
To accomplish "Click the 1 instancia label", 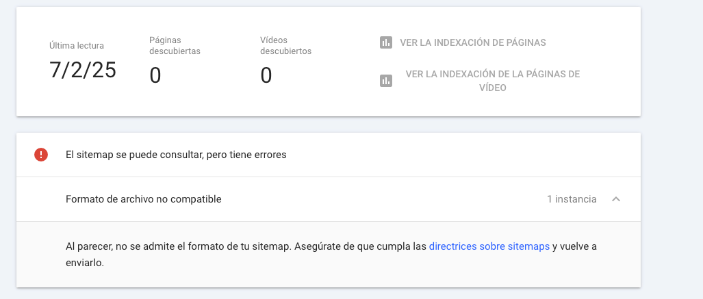I will click(x=572, y=199).
